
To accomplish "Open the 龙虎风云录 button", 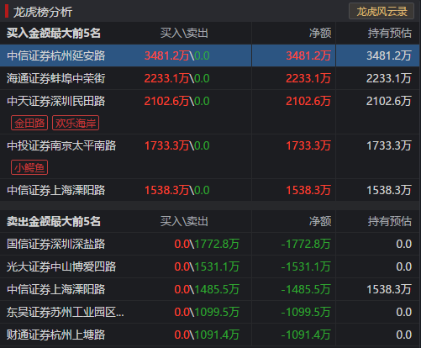I will 382,11.
